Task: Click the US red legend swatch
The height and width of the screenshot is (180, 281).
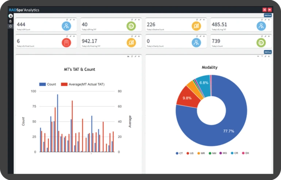Action: [x=188, y=153]
